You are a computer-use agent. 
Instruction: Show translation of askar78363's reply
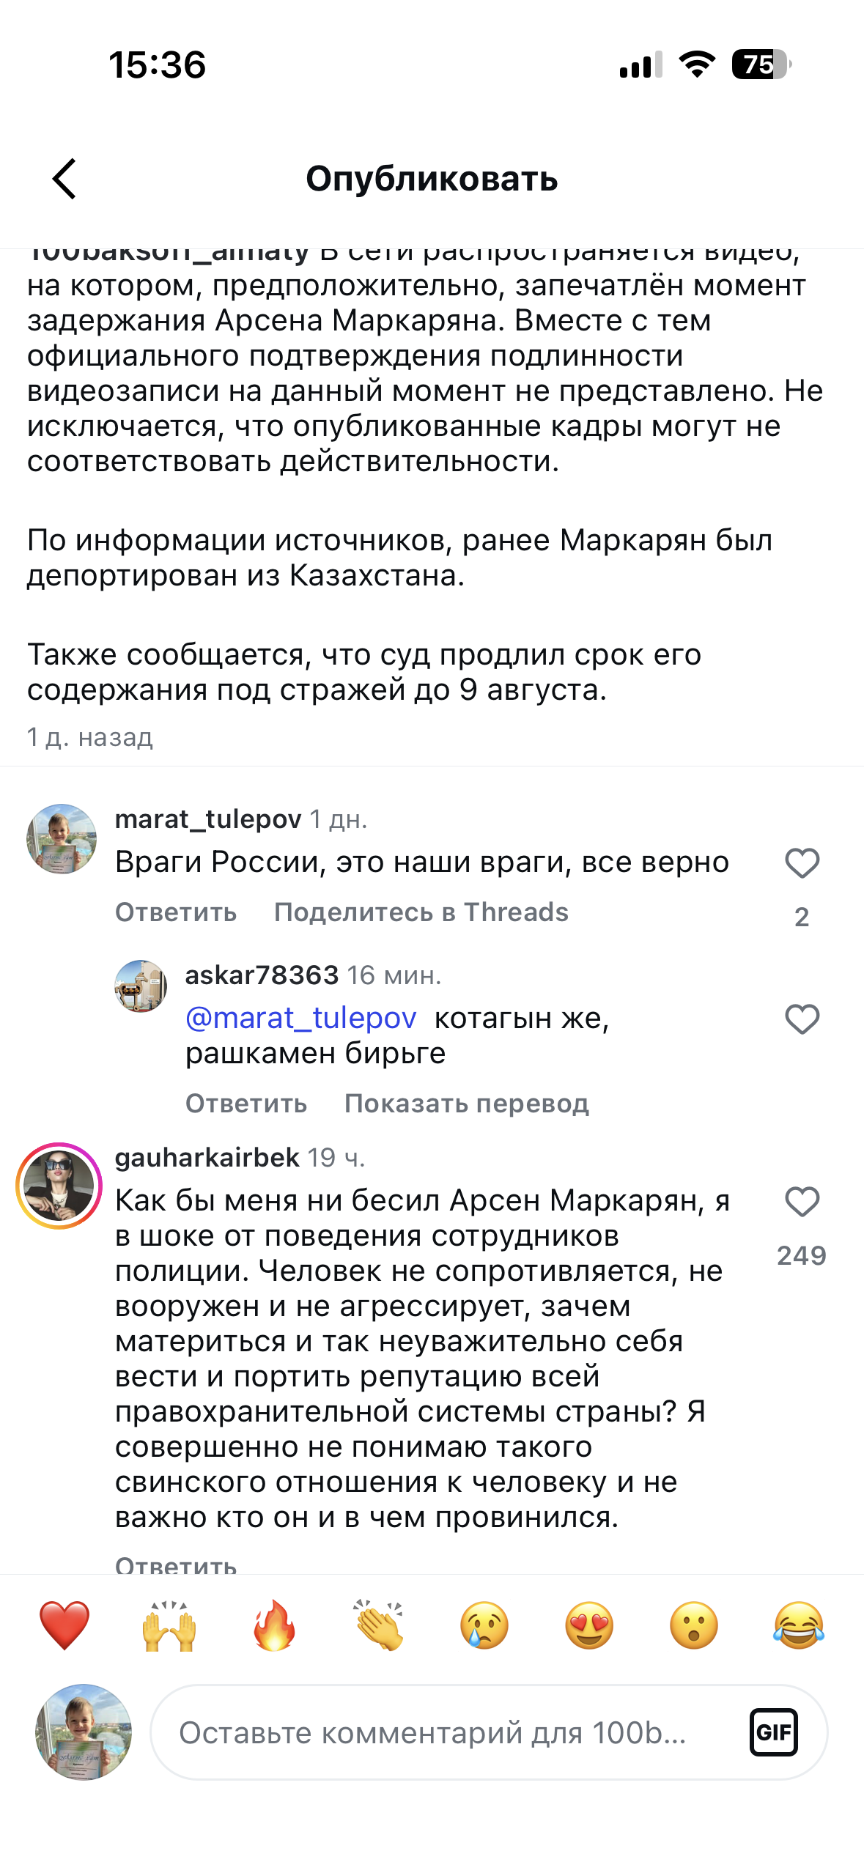[466, 1104]
